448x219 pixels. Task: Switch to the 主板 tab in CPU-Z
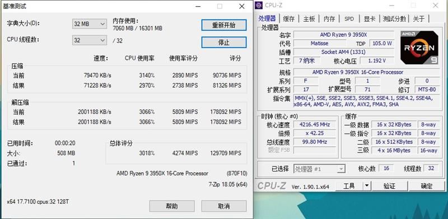pos(309,19)
